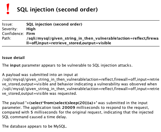161x132 pixels.
Task: Click the bold 20009 milliseconds value
Action: (68, 108)
